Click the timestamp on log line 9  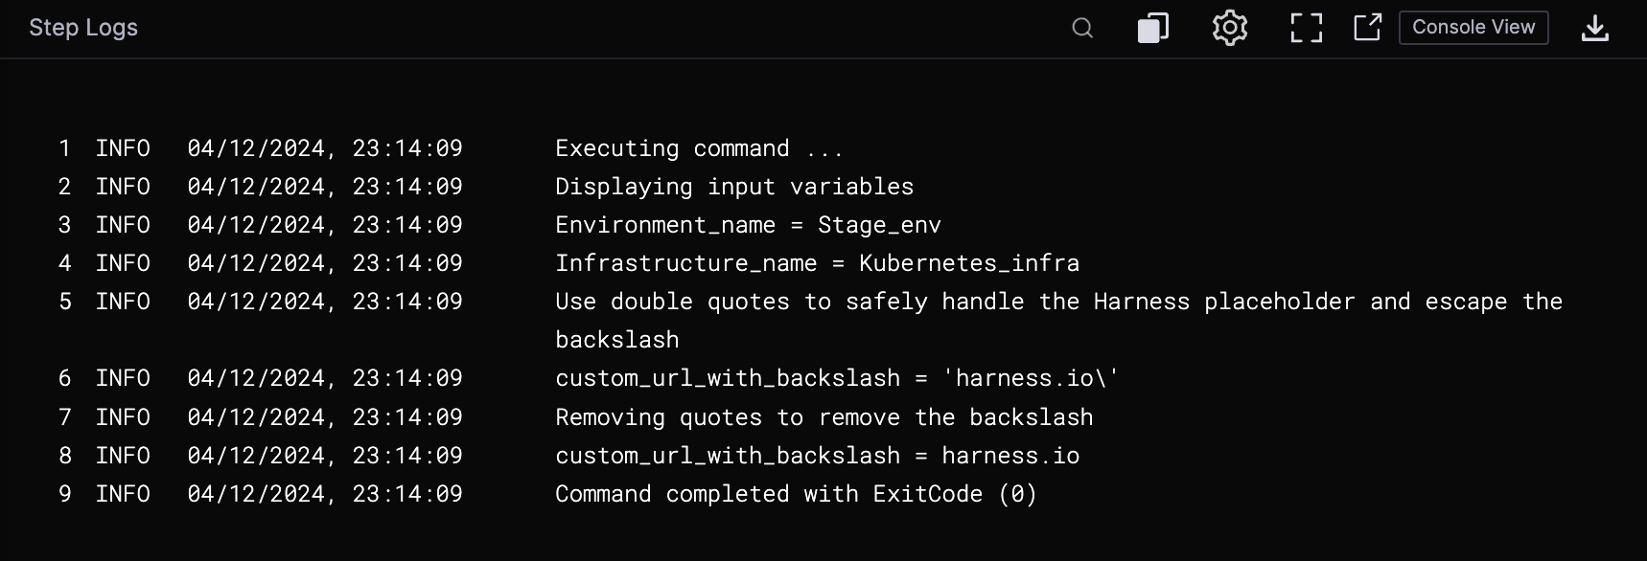(325, 494)
